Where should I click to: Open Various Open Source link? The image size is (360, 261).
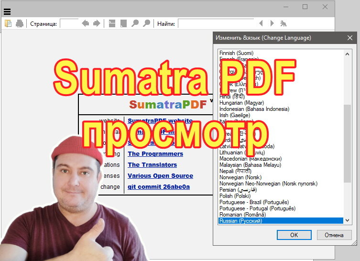pyautogui.click(x=161, y=176)
